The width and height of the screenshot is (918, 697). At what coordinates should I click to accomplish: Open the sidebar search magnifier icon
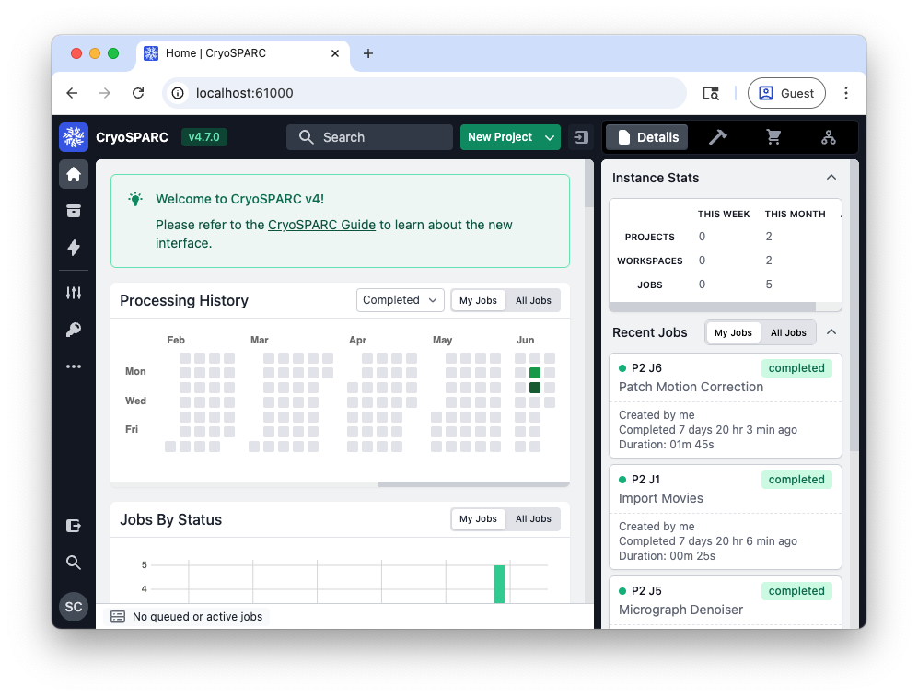click(74, 562)
